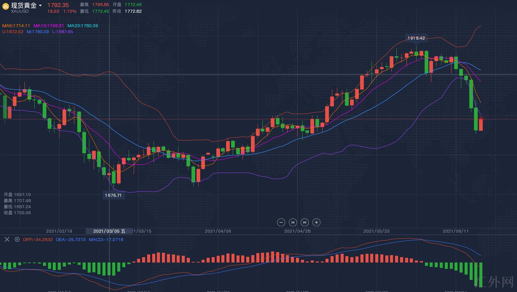Image resolution: width=517 pixels, height=292 pixels.
Task: Click the 1916.42 high price marker
Action: click(x=416, y=38)
